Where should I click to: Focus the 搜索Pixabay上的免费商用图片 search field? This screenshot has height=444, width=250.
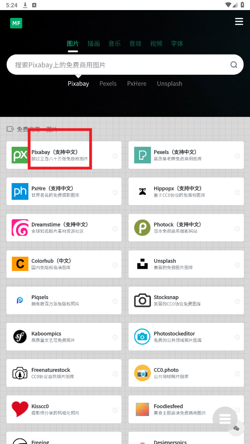point(125,65)
